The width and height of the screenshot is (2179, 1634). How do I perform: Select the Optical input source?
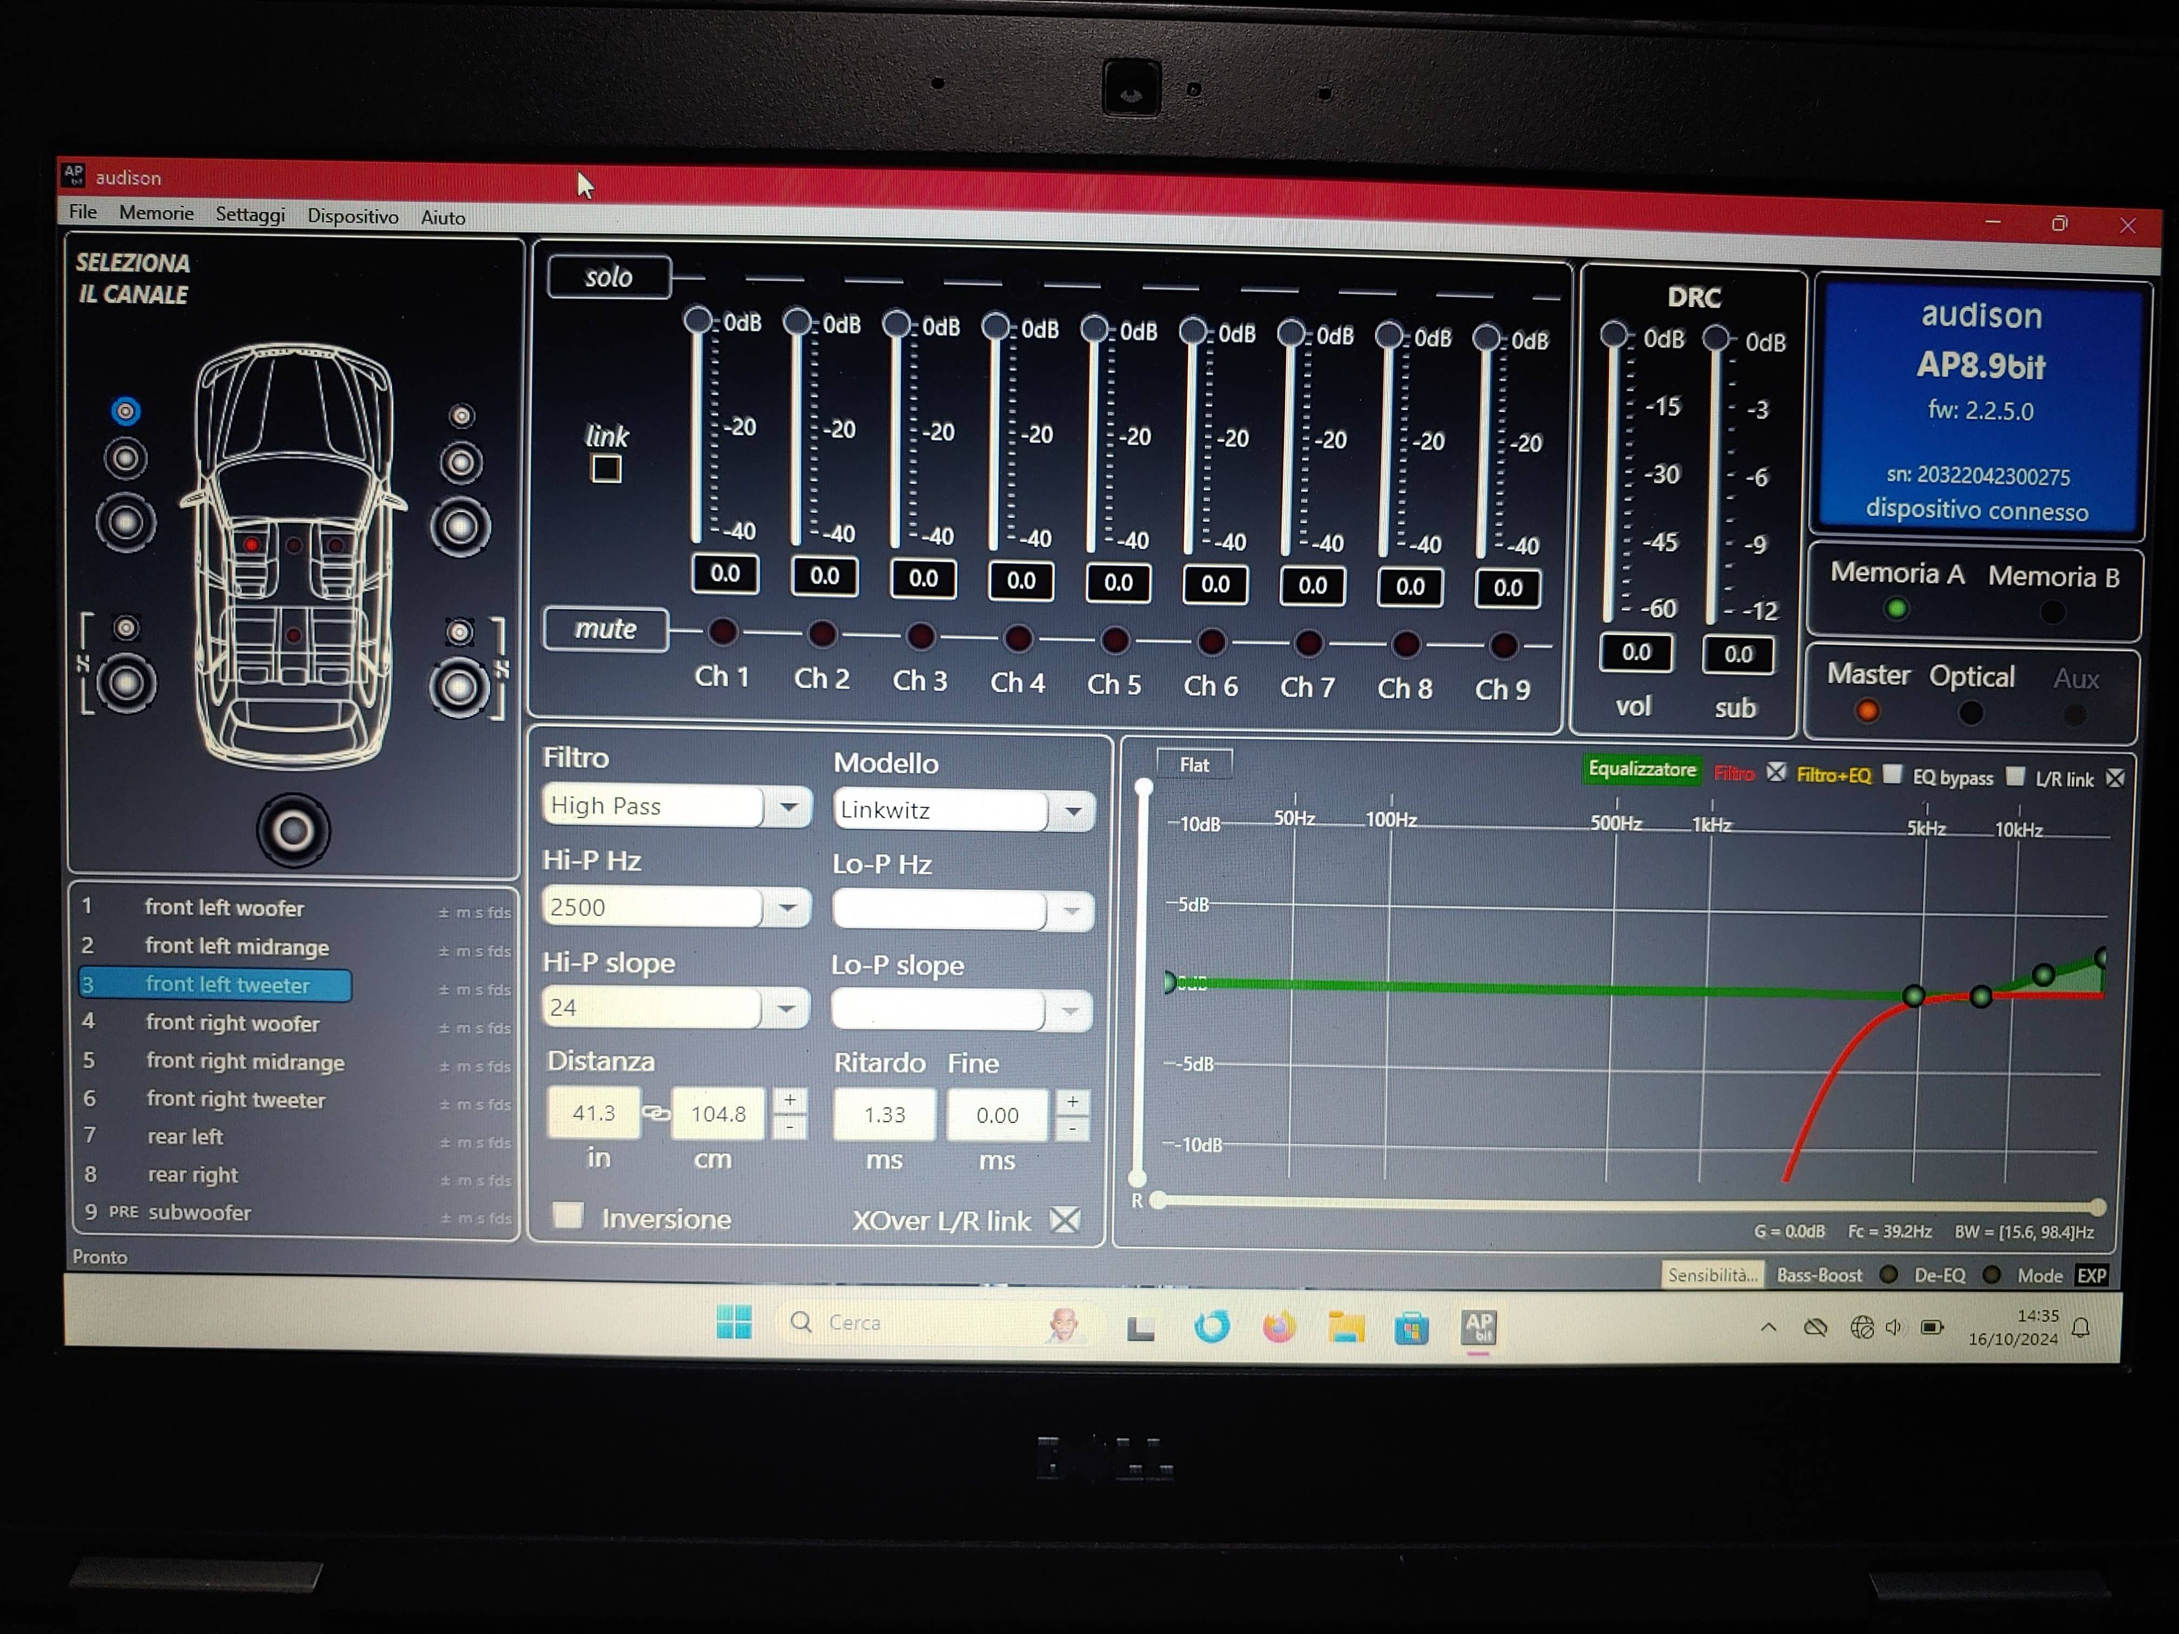tap(1970, 713)
